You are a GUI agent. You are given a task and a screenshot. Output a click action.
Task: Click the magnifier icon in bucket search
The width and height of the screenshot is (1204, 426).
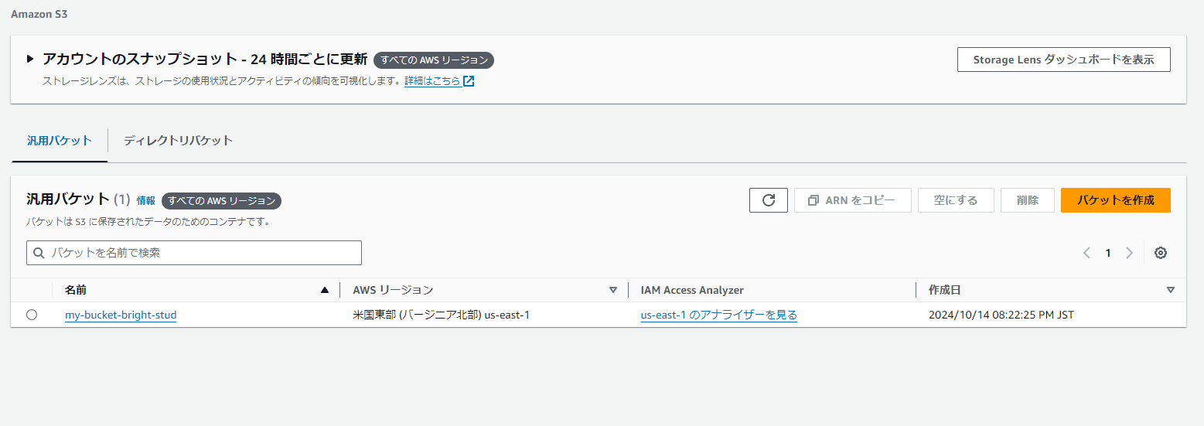(39, 253)
